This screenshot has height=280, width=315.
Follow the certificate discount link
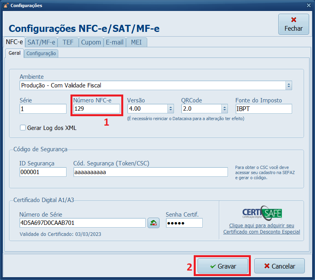coord(261,229)
